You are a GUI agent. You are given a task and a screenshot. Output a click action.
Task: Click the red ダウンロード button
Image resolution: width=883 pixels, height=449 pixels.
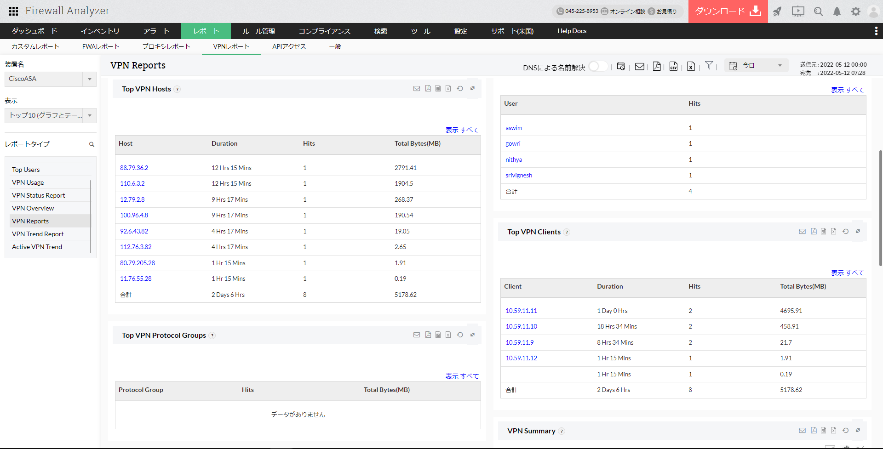728,11
